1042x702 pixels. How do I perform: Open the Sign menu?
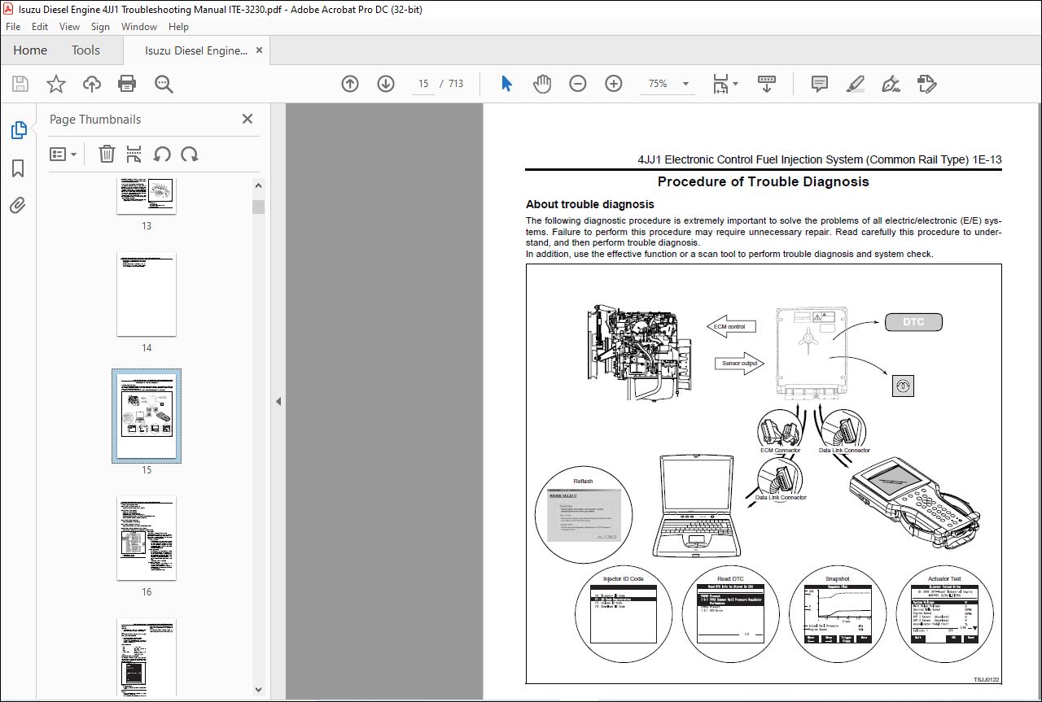click(100, 26)
